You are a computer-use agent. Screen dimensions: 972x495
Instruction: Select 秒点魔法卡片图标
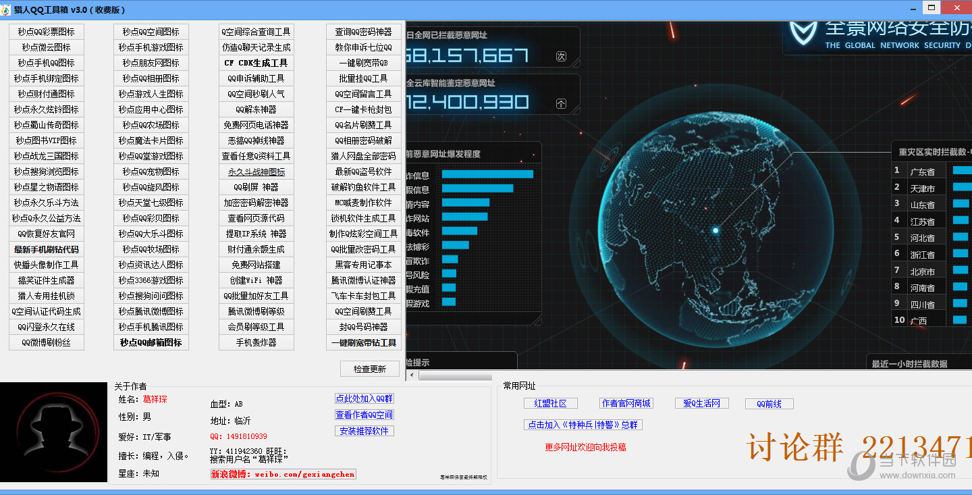151,140
